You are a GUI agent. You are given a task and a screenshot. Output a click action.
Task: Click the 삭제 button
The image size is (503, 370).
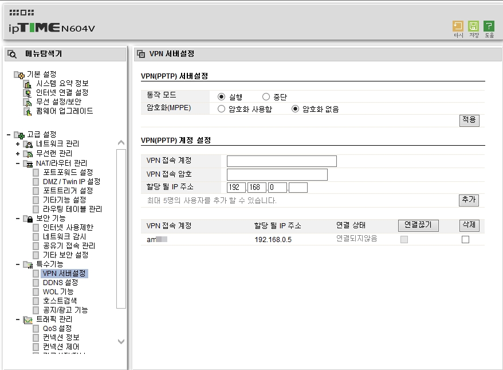pos(469,225)
